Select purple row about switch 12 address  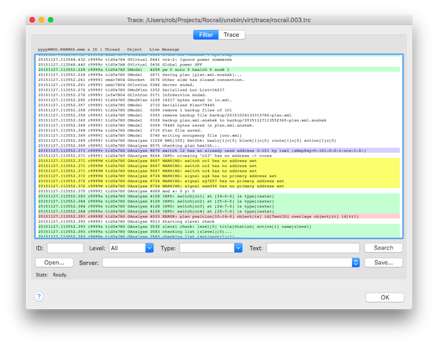click(218, 150)
